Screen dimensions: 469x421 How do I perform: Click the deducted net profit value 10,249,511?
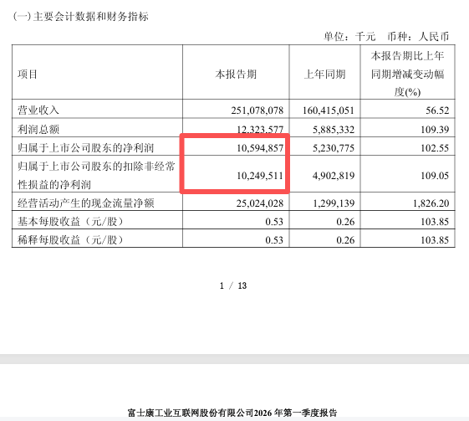point(260,176)
